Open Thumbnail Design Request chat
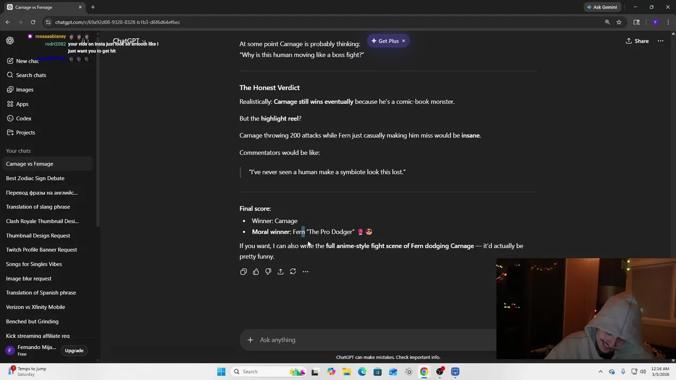Viewport: 676px width, 380px height. click(x=46, y=235)
